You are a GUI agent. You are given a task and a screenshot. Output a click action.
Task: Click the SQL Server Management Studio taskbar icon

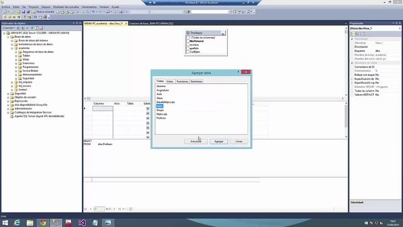point(56,223)
